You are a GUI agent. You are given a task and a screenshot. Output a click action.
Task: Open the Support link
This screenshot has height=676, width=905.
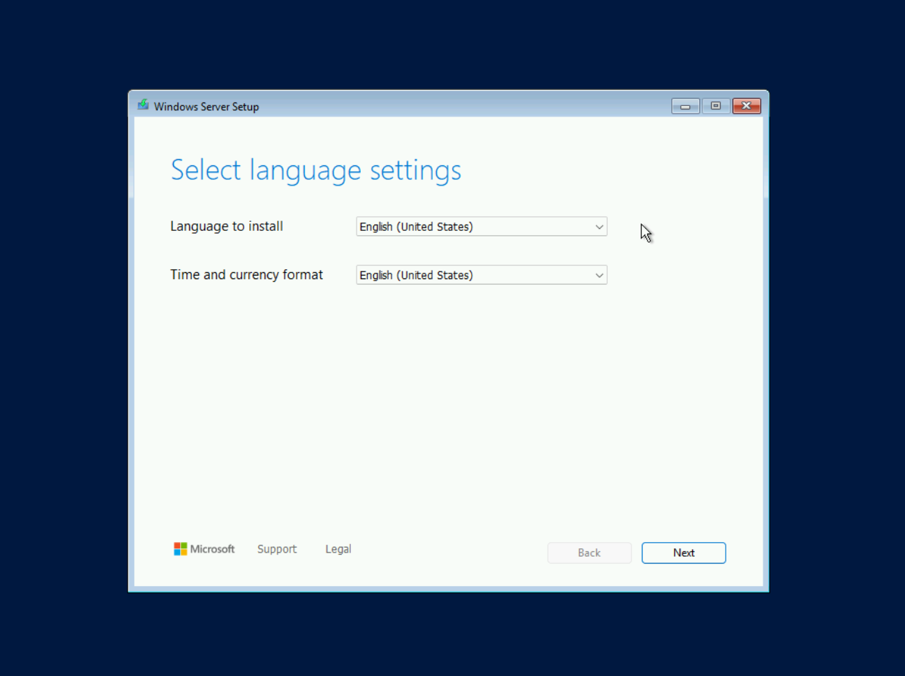[x=277, y=549]
